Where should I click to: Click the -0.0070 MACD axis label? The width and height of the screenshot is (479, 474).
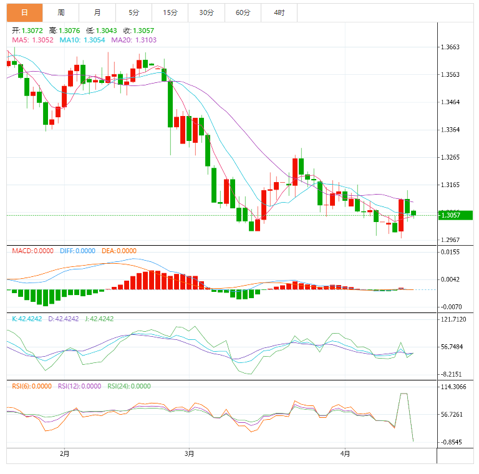(450, 307)
